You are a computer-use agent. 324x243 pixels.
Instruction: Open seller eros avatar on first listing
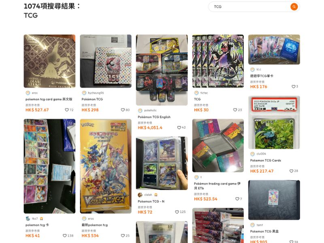(28, 93)
